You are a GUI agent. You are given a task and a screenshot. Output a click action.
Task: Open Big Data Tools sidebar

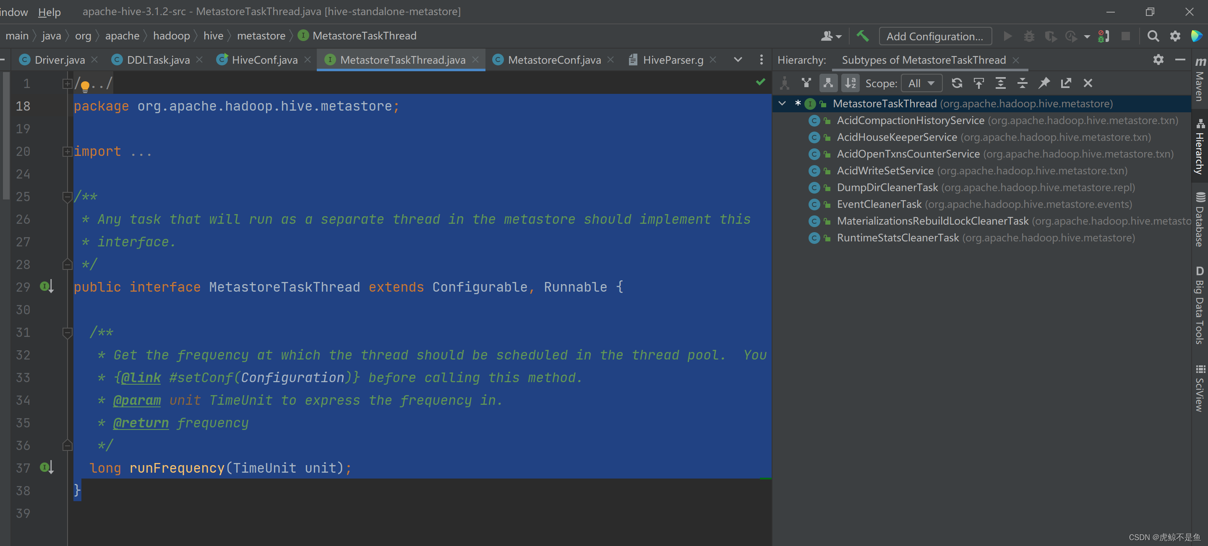[x=1200, y=305]
